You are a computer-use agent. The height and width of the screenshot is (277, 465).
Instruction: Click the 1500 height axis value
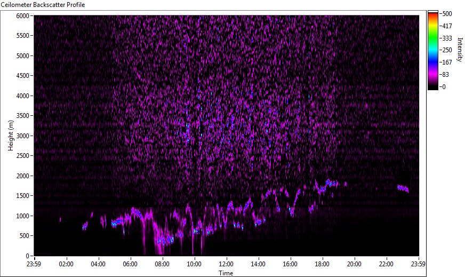[x=22, y=196]
